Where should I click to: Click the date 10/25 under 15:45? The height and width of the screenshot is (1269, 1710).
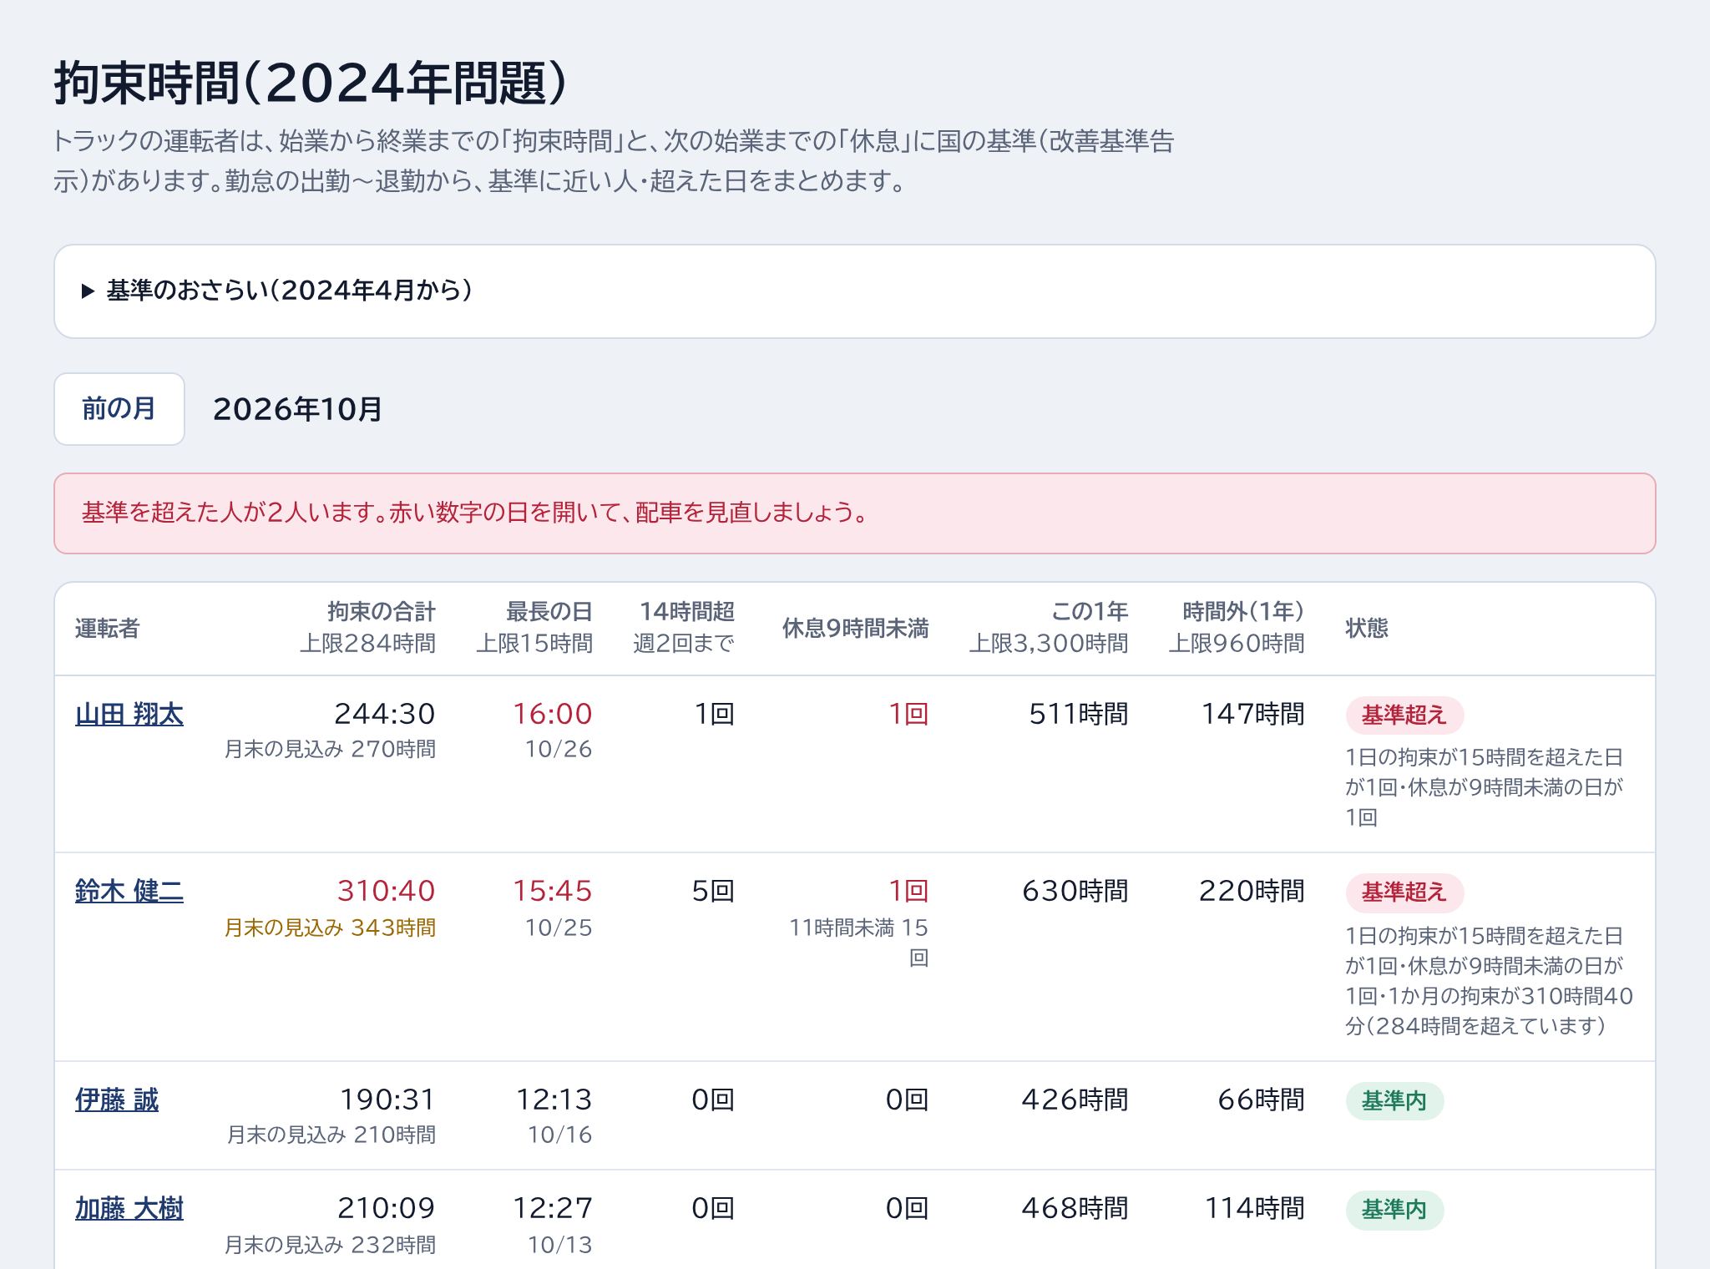click(x=558, y=928)
